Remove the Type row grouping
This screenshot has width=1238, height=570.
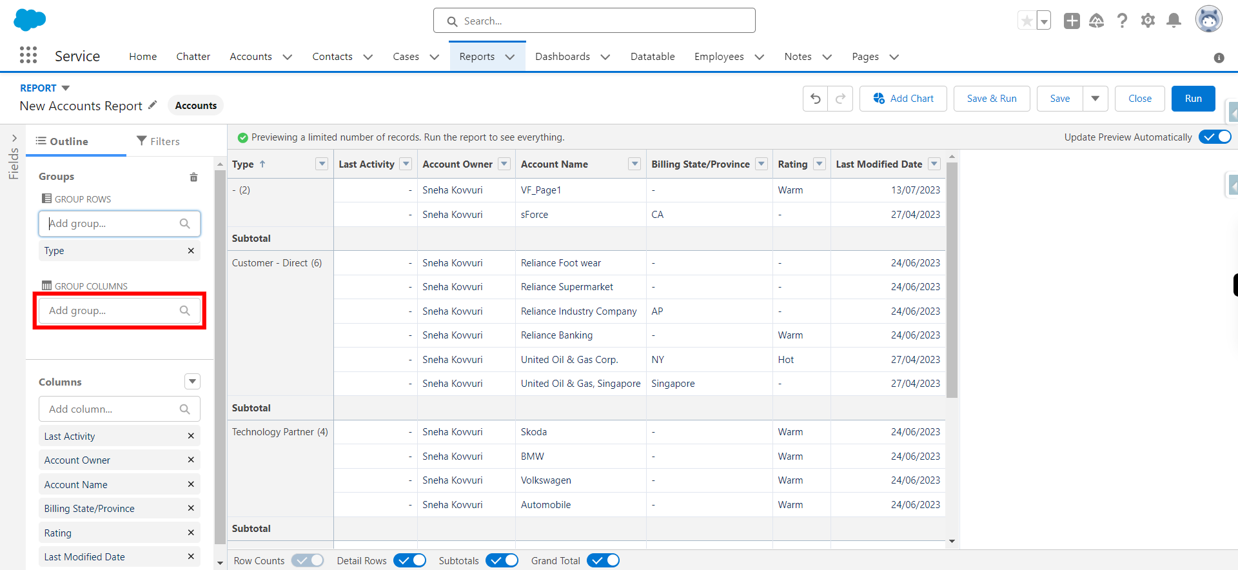pos(191,251)
